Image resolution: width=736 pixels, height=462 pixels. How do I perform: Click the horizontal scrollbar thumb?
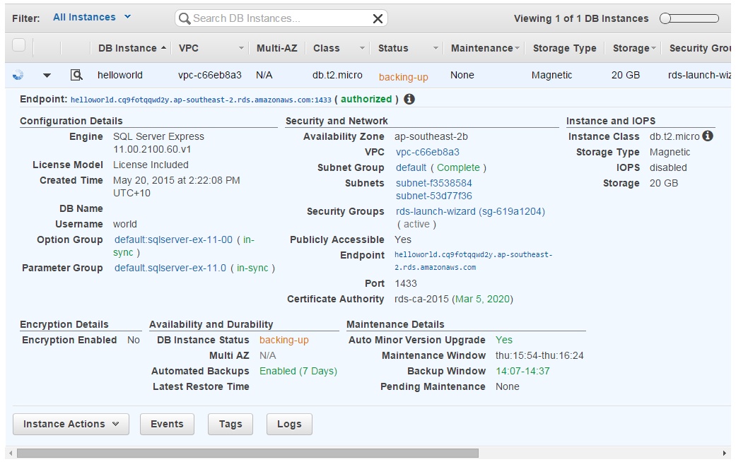(x=247, y=453)
